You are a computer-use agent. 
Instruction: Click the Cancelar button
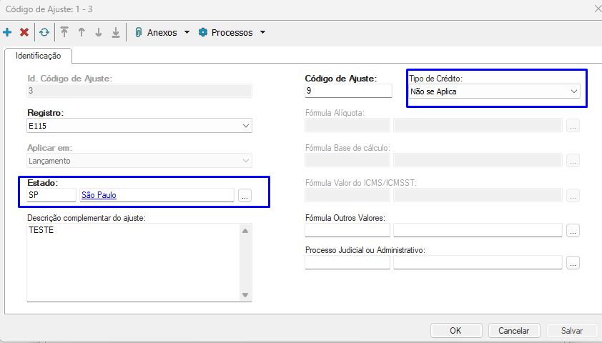pos(513,330)
